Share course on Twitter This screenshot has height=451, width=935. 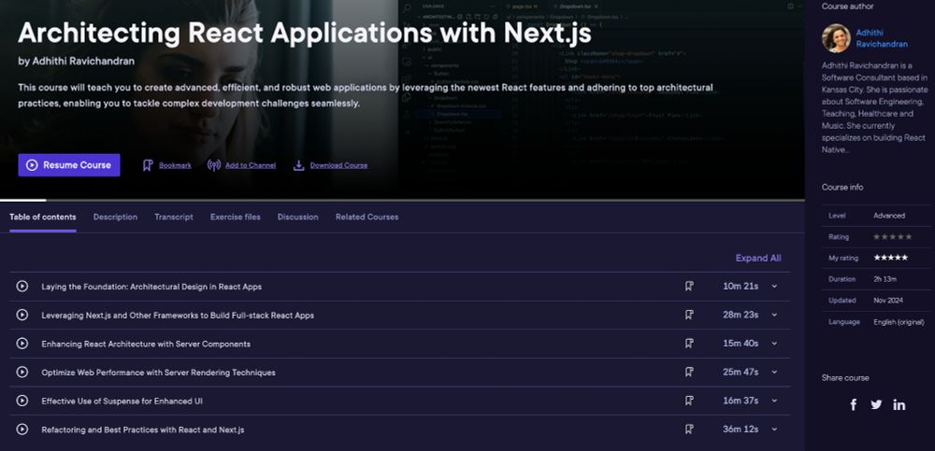(876, 404)
